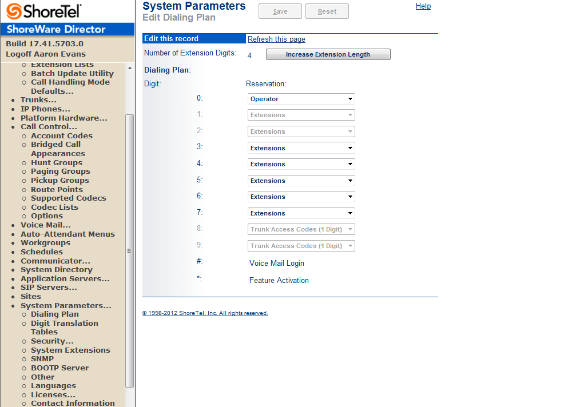Viewport: 572px width, 407px height.
Task: Expand the Communicator menu
Action: [x=55, y=261]
